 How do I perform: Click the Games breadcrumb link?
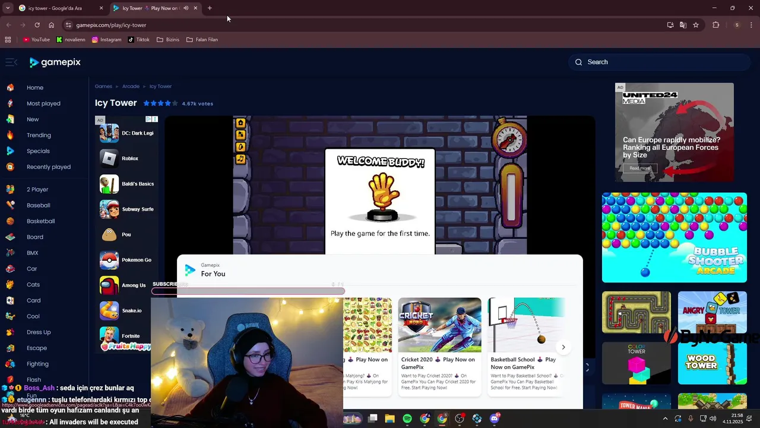click(103, 86)
